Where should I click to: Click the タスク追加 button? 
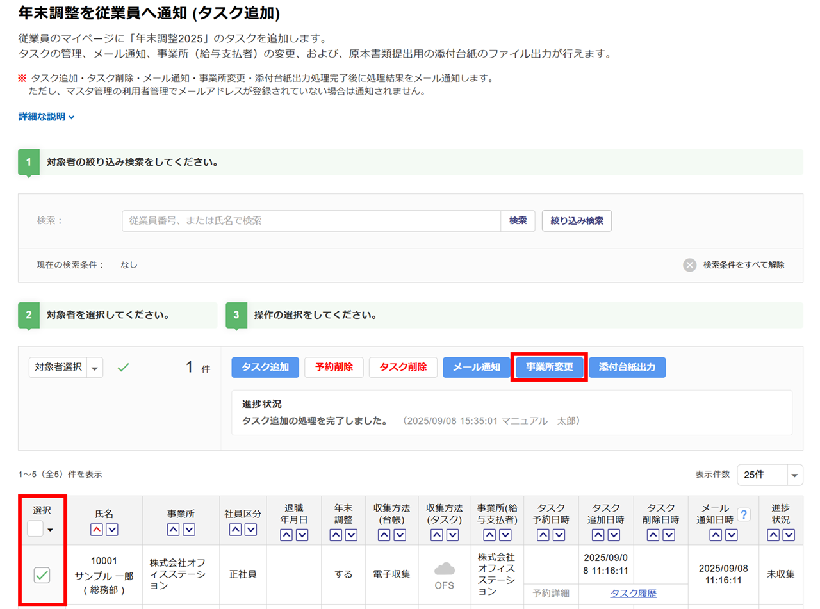265,368
